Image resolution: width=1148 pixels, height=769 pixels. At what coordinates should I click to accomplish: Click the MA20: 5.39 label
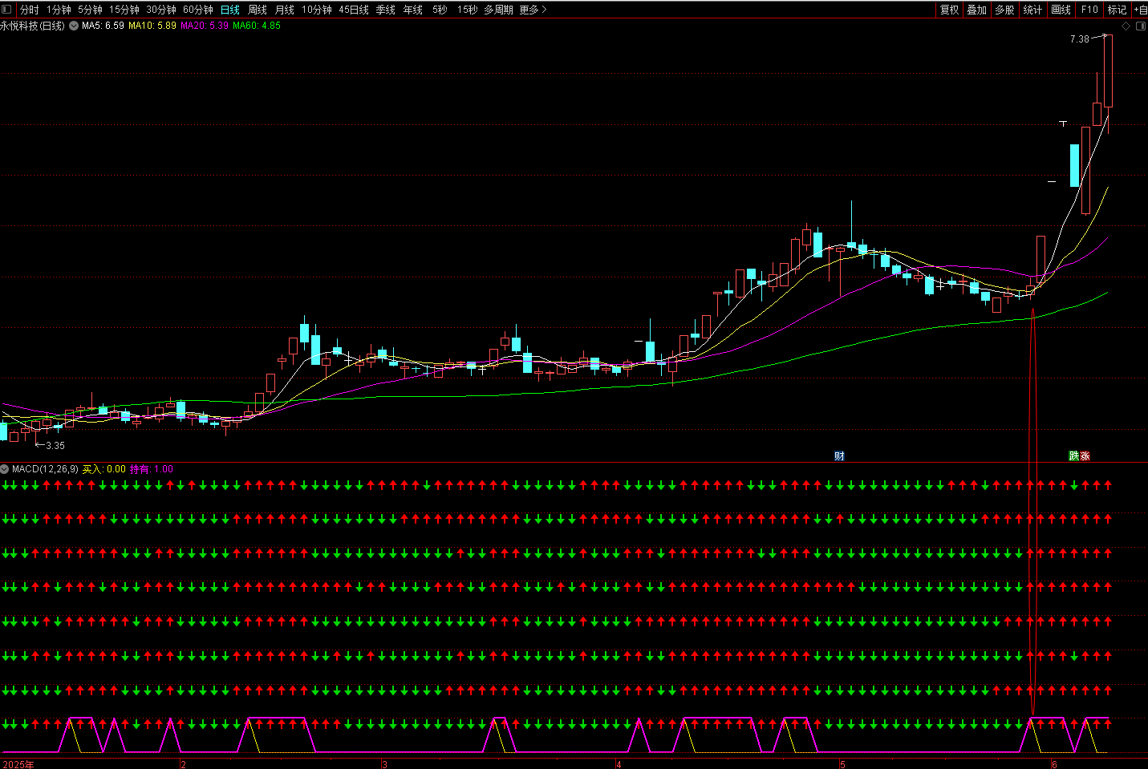coord(205,26)
